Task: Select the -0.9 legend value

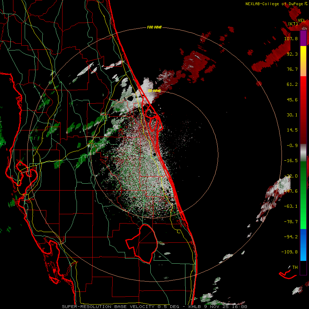Action: click(292, 146)
